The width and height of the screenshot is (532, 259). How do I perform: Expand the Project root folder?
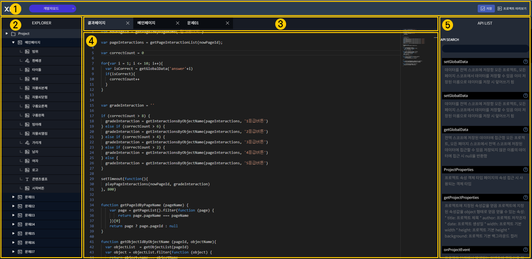coord(7,33)
